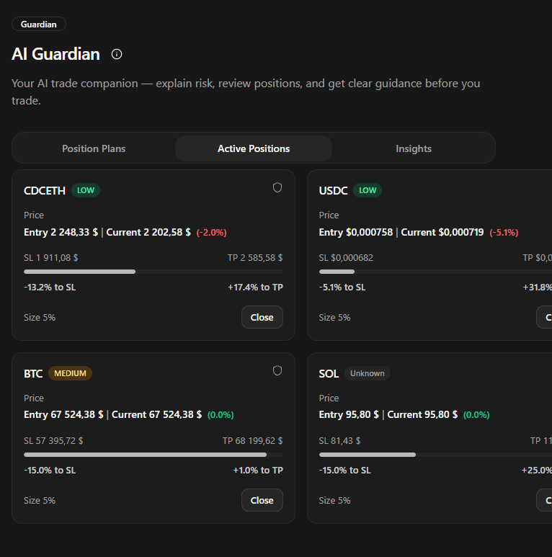Click the LOW risk badge on CDCETH
Screen dimensions: 552x557
[x=86, y=190]
